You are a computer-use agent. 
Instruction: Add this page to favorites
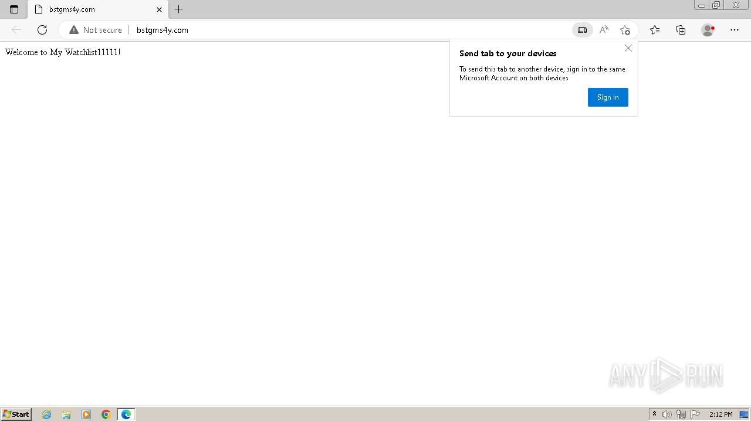click(625, 30)
